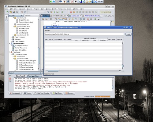
Task: Click the New Project toolbar icon
Action: pyautogui.click(x=11, y=12)
